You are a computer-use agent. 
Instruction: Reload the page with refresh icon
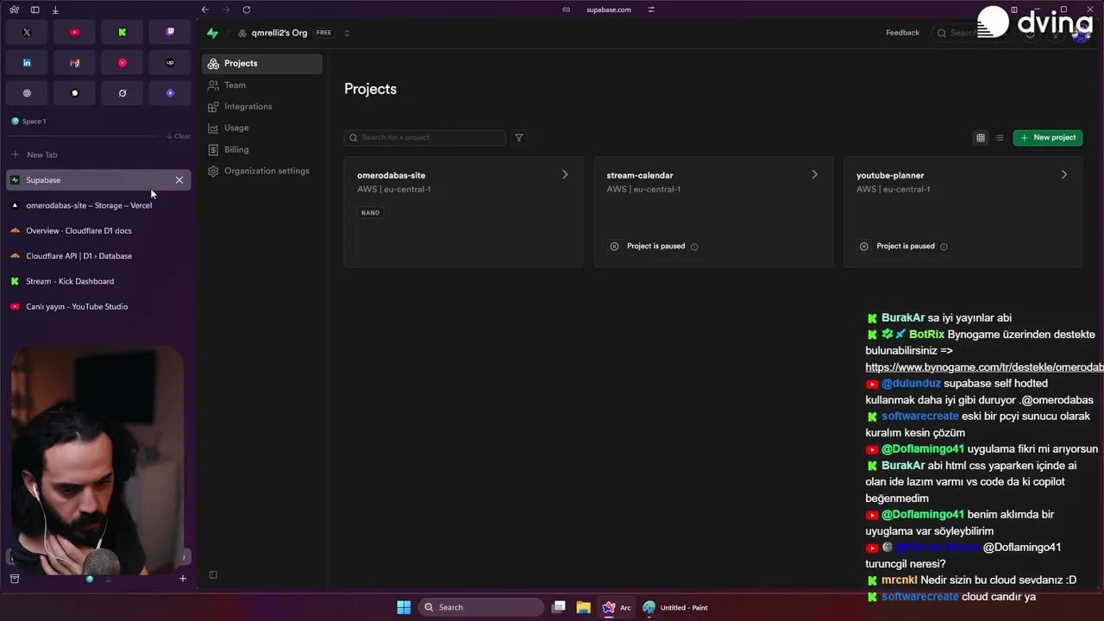coord(247,9)
